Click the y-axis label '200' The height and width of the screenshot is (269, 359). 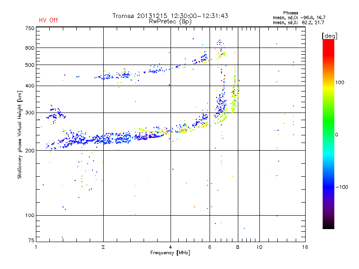[x=30, y=151]
